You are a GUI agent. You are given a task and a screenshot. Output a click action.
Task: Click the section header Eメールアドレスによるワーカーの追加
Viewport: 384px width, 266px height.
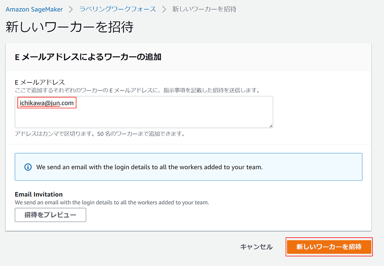click(88, 57)
